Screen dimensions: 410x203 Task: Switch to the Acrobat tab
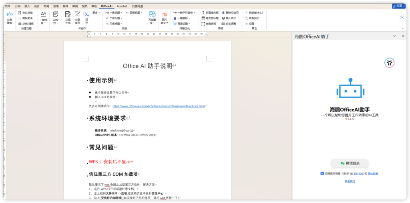coord(123,6)
